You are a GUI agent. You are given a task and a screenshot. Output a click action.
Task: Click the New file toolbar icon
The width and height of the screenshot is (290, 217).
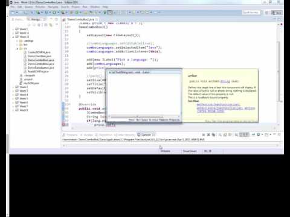coord(13,13)
